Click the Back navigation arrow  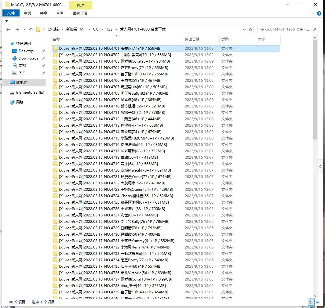click(8, 30)
